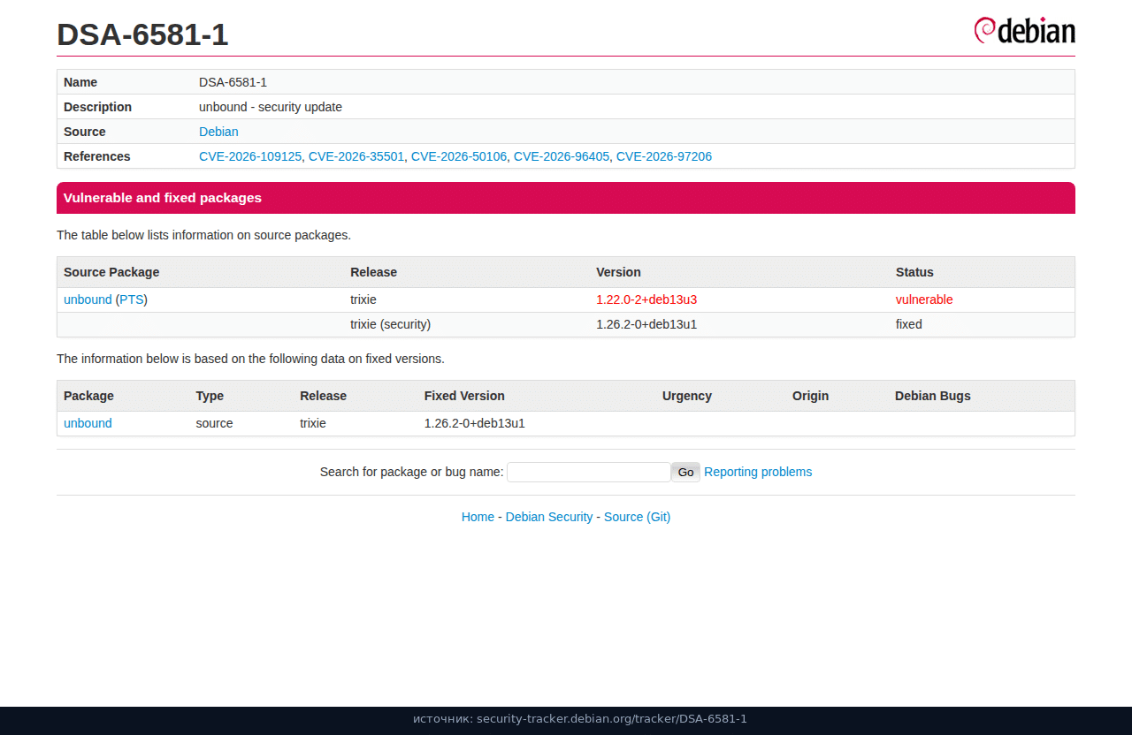
Task: Click the DSA-6581-1 page heading
Action: (142, 34)
